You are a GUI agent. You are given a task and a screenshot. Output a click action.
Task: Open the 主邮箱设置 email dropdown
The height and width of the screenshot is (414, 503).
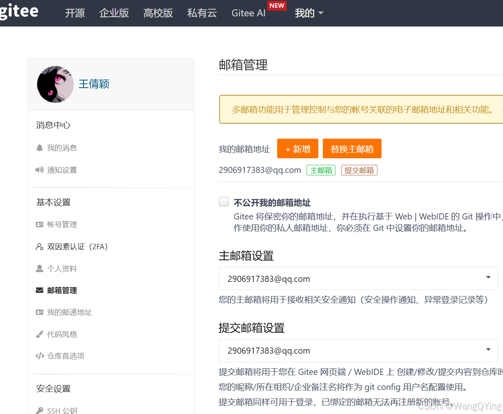pos(488,278)
